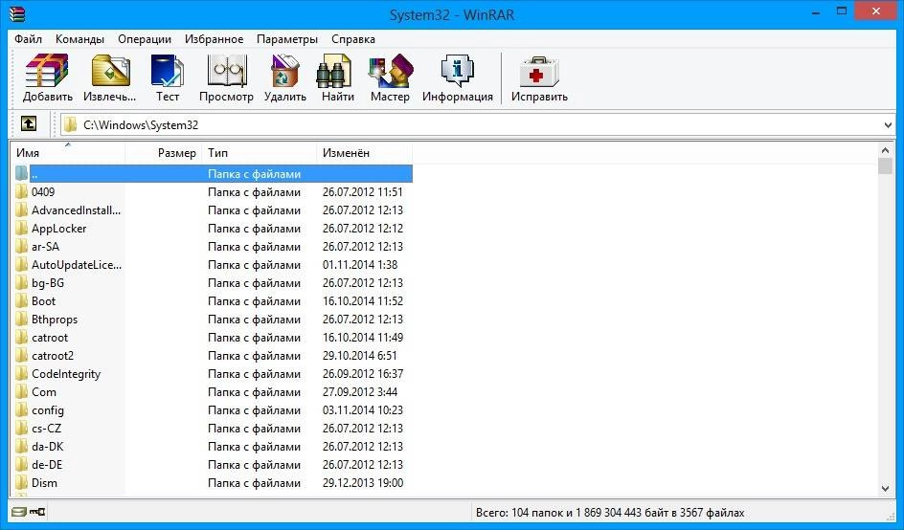Click the folder icon next to config
The image size is (904, 530).
tap(21, 410)
